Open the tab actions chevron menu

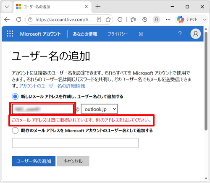7,7
